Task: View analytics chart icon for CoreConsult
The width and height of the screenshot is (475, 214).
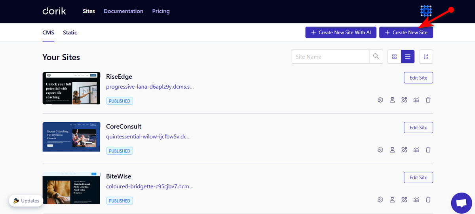Action: (416, 150)
